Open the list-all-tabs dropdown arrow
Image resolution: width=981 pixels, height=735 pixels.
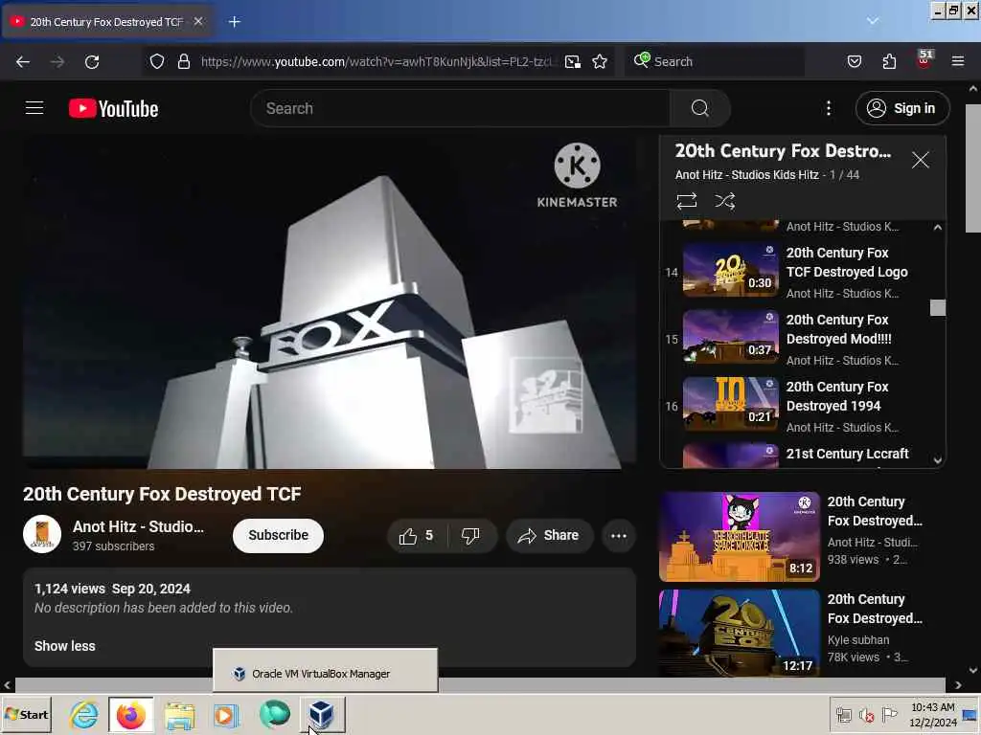pyautogui.click(x=873, y=21)
